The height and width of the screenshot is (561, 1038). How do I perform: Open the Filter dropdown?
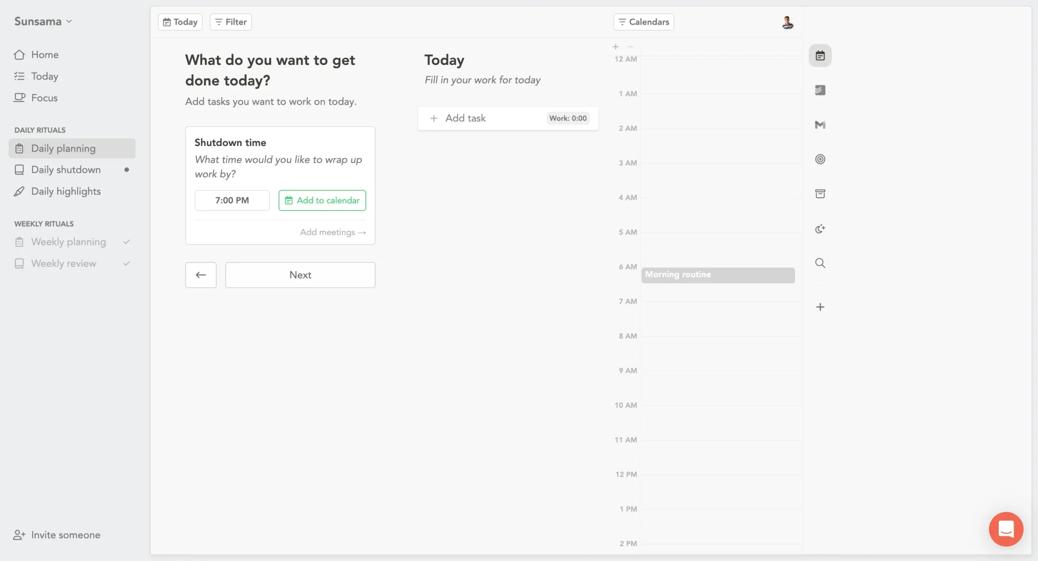231,22
